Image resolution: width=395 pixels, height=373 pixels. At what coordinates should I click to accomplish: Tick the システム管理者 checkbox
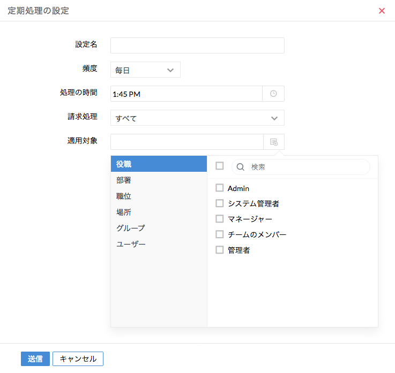(219, 203)
